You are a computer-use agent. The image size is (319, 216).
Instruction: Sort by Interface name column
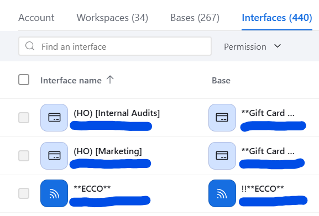click(x=71, y=81)
